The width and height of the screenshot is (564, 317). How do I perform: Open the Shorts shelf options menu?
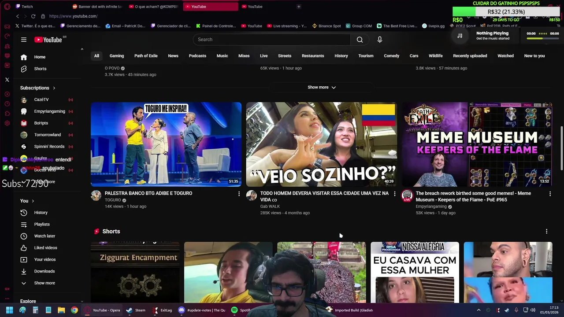pyautogui.click(x=546, y=232)
